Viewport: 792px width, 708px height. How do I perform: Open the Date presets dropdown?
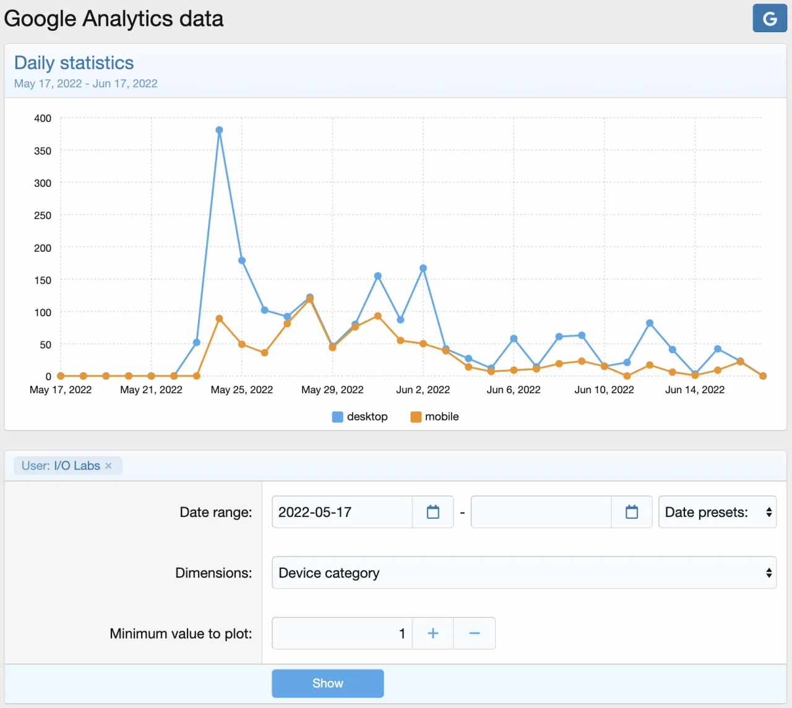pos(717,512)
